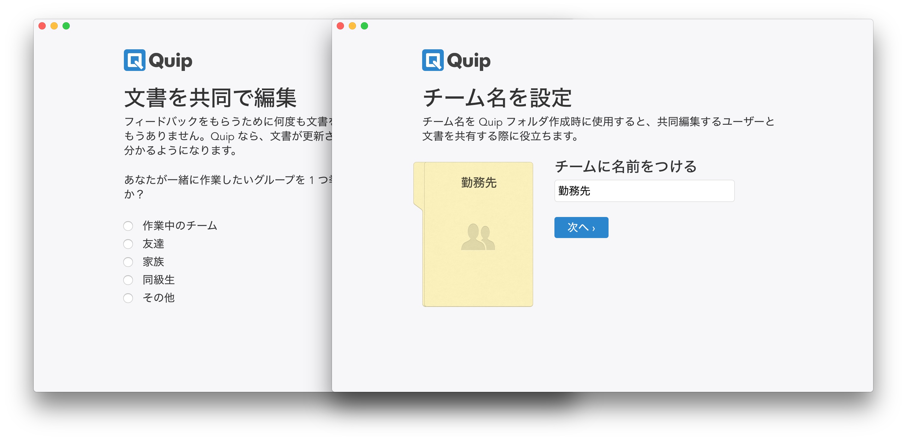Focus the team name input field
This screenshot has width=902, height=440.
(644, 191)
